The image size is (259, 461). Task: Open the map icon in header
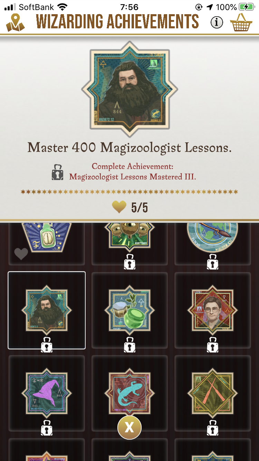point(16,22)
